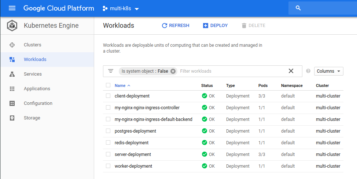Viewport: 357px width, 179px height.
Task: Open the hamburger navigation menu
Action: click(x=12, y=8)
